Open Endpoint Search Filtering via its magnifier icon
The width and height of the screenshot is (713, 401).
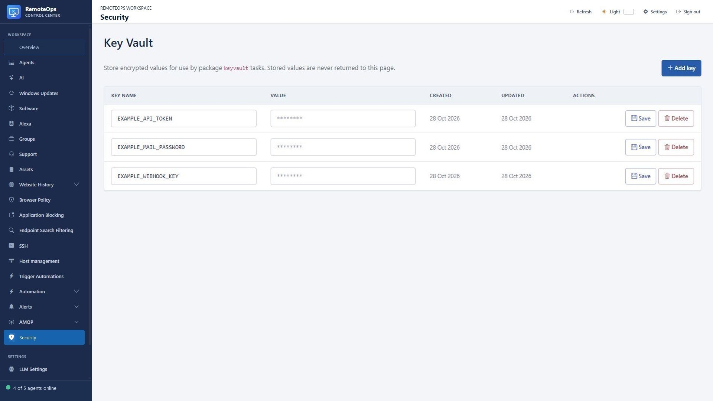click(12, 230)
